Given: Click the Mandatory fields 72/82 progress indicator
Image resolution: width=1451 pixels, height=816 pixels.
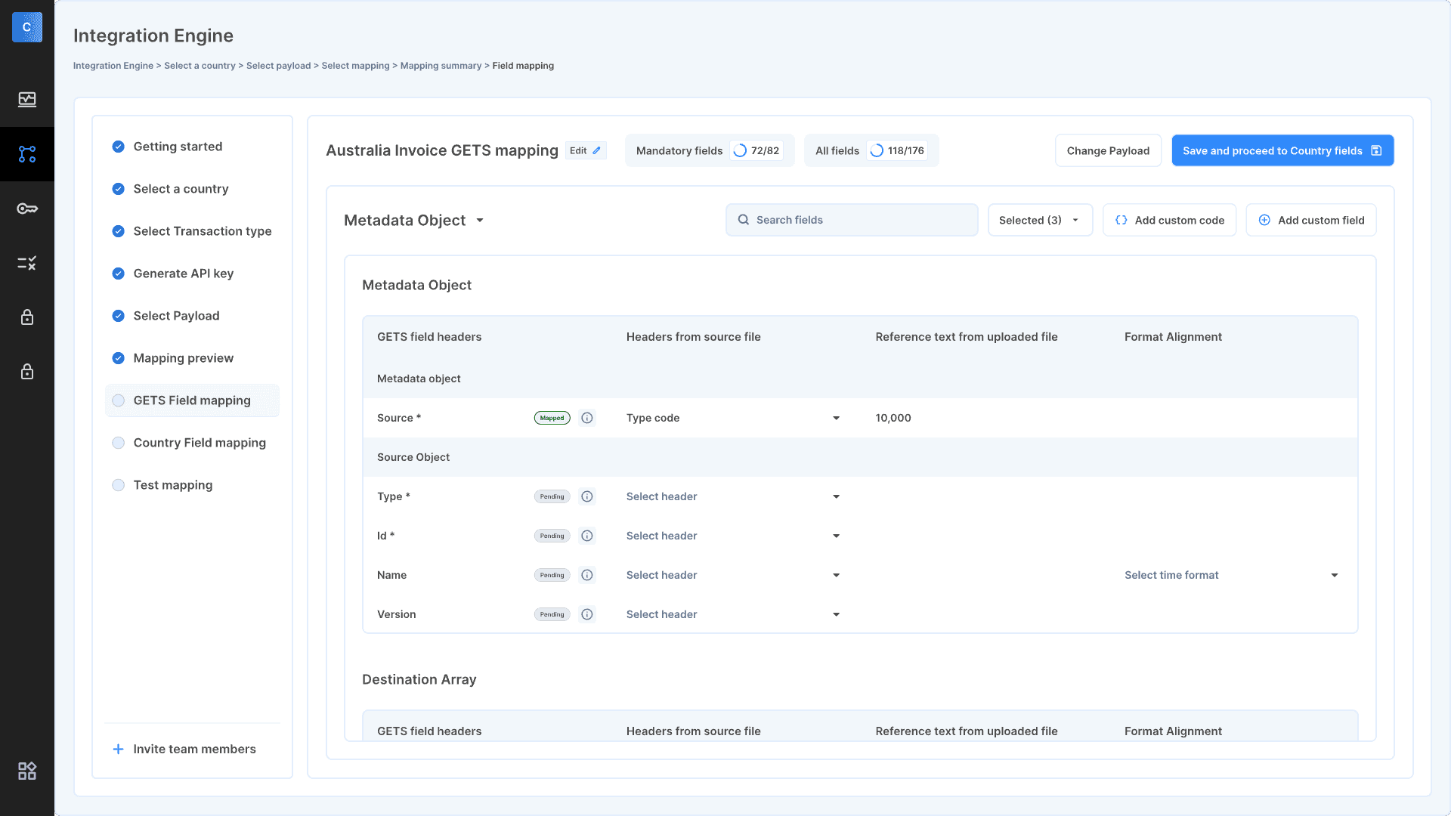Looking at the screenshot, I should pos(709,150).
